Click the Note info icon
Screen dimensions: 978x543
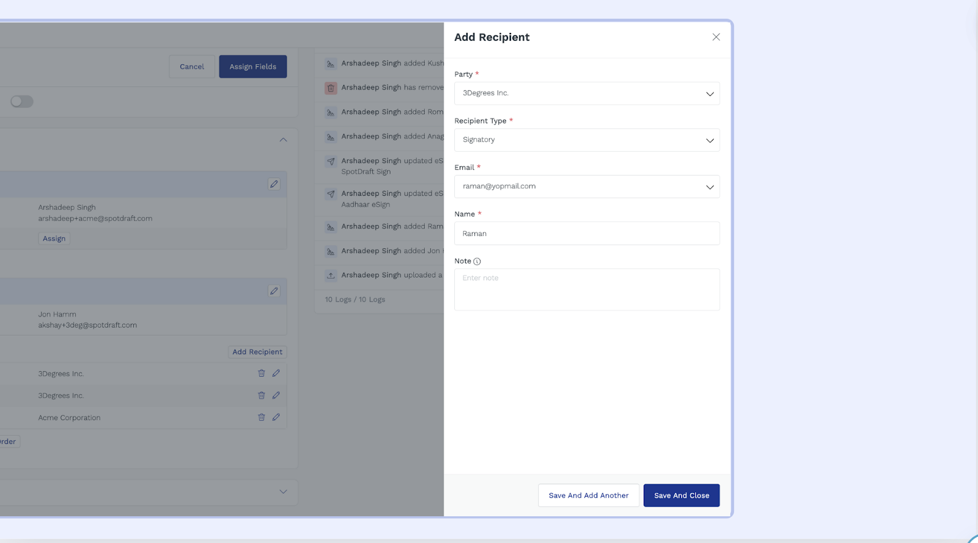point(477,262)
